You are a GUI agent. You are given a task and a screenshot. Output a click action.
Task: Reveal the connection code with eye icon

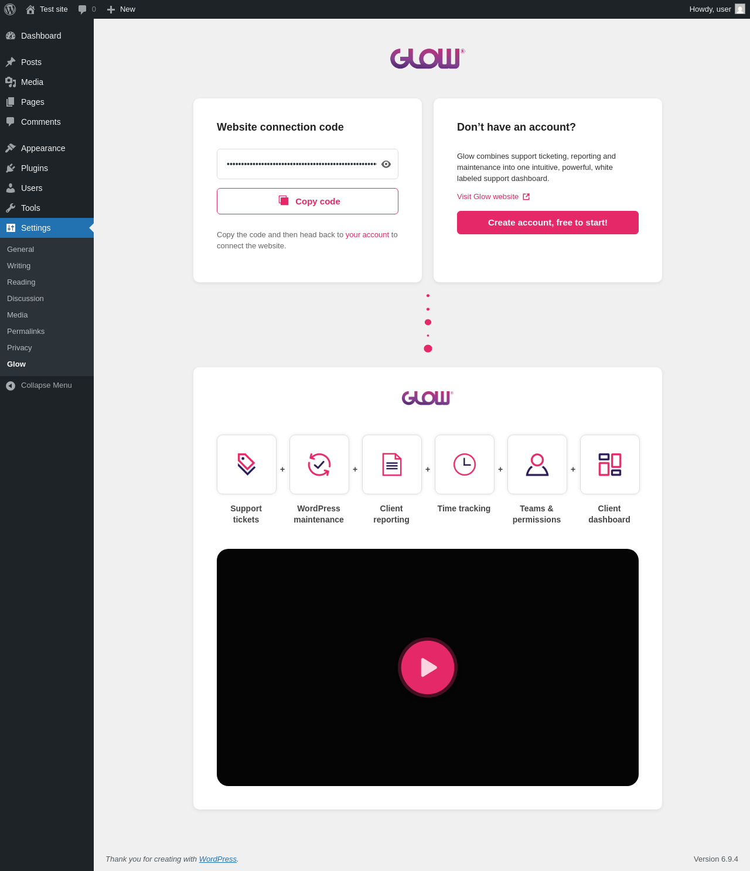386,164
